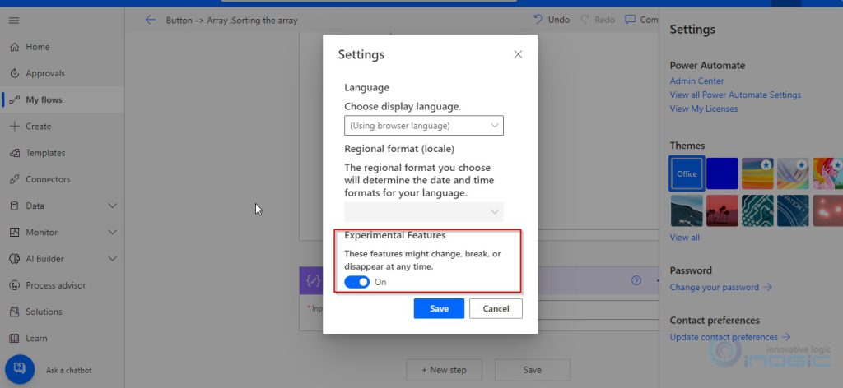843x388 pixels.
Task: Click the back arrow beside flow title
Action: pyautogui.click(x=150, y=20)
